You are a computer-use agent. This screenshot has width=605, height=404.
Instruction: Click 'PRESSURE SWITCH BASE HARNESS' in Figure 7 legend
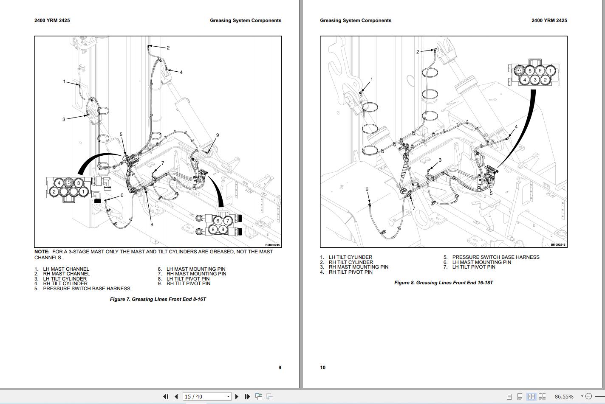87,289
